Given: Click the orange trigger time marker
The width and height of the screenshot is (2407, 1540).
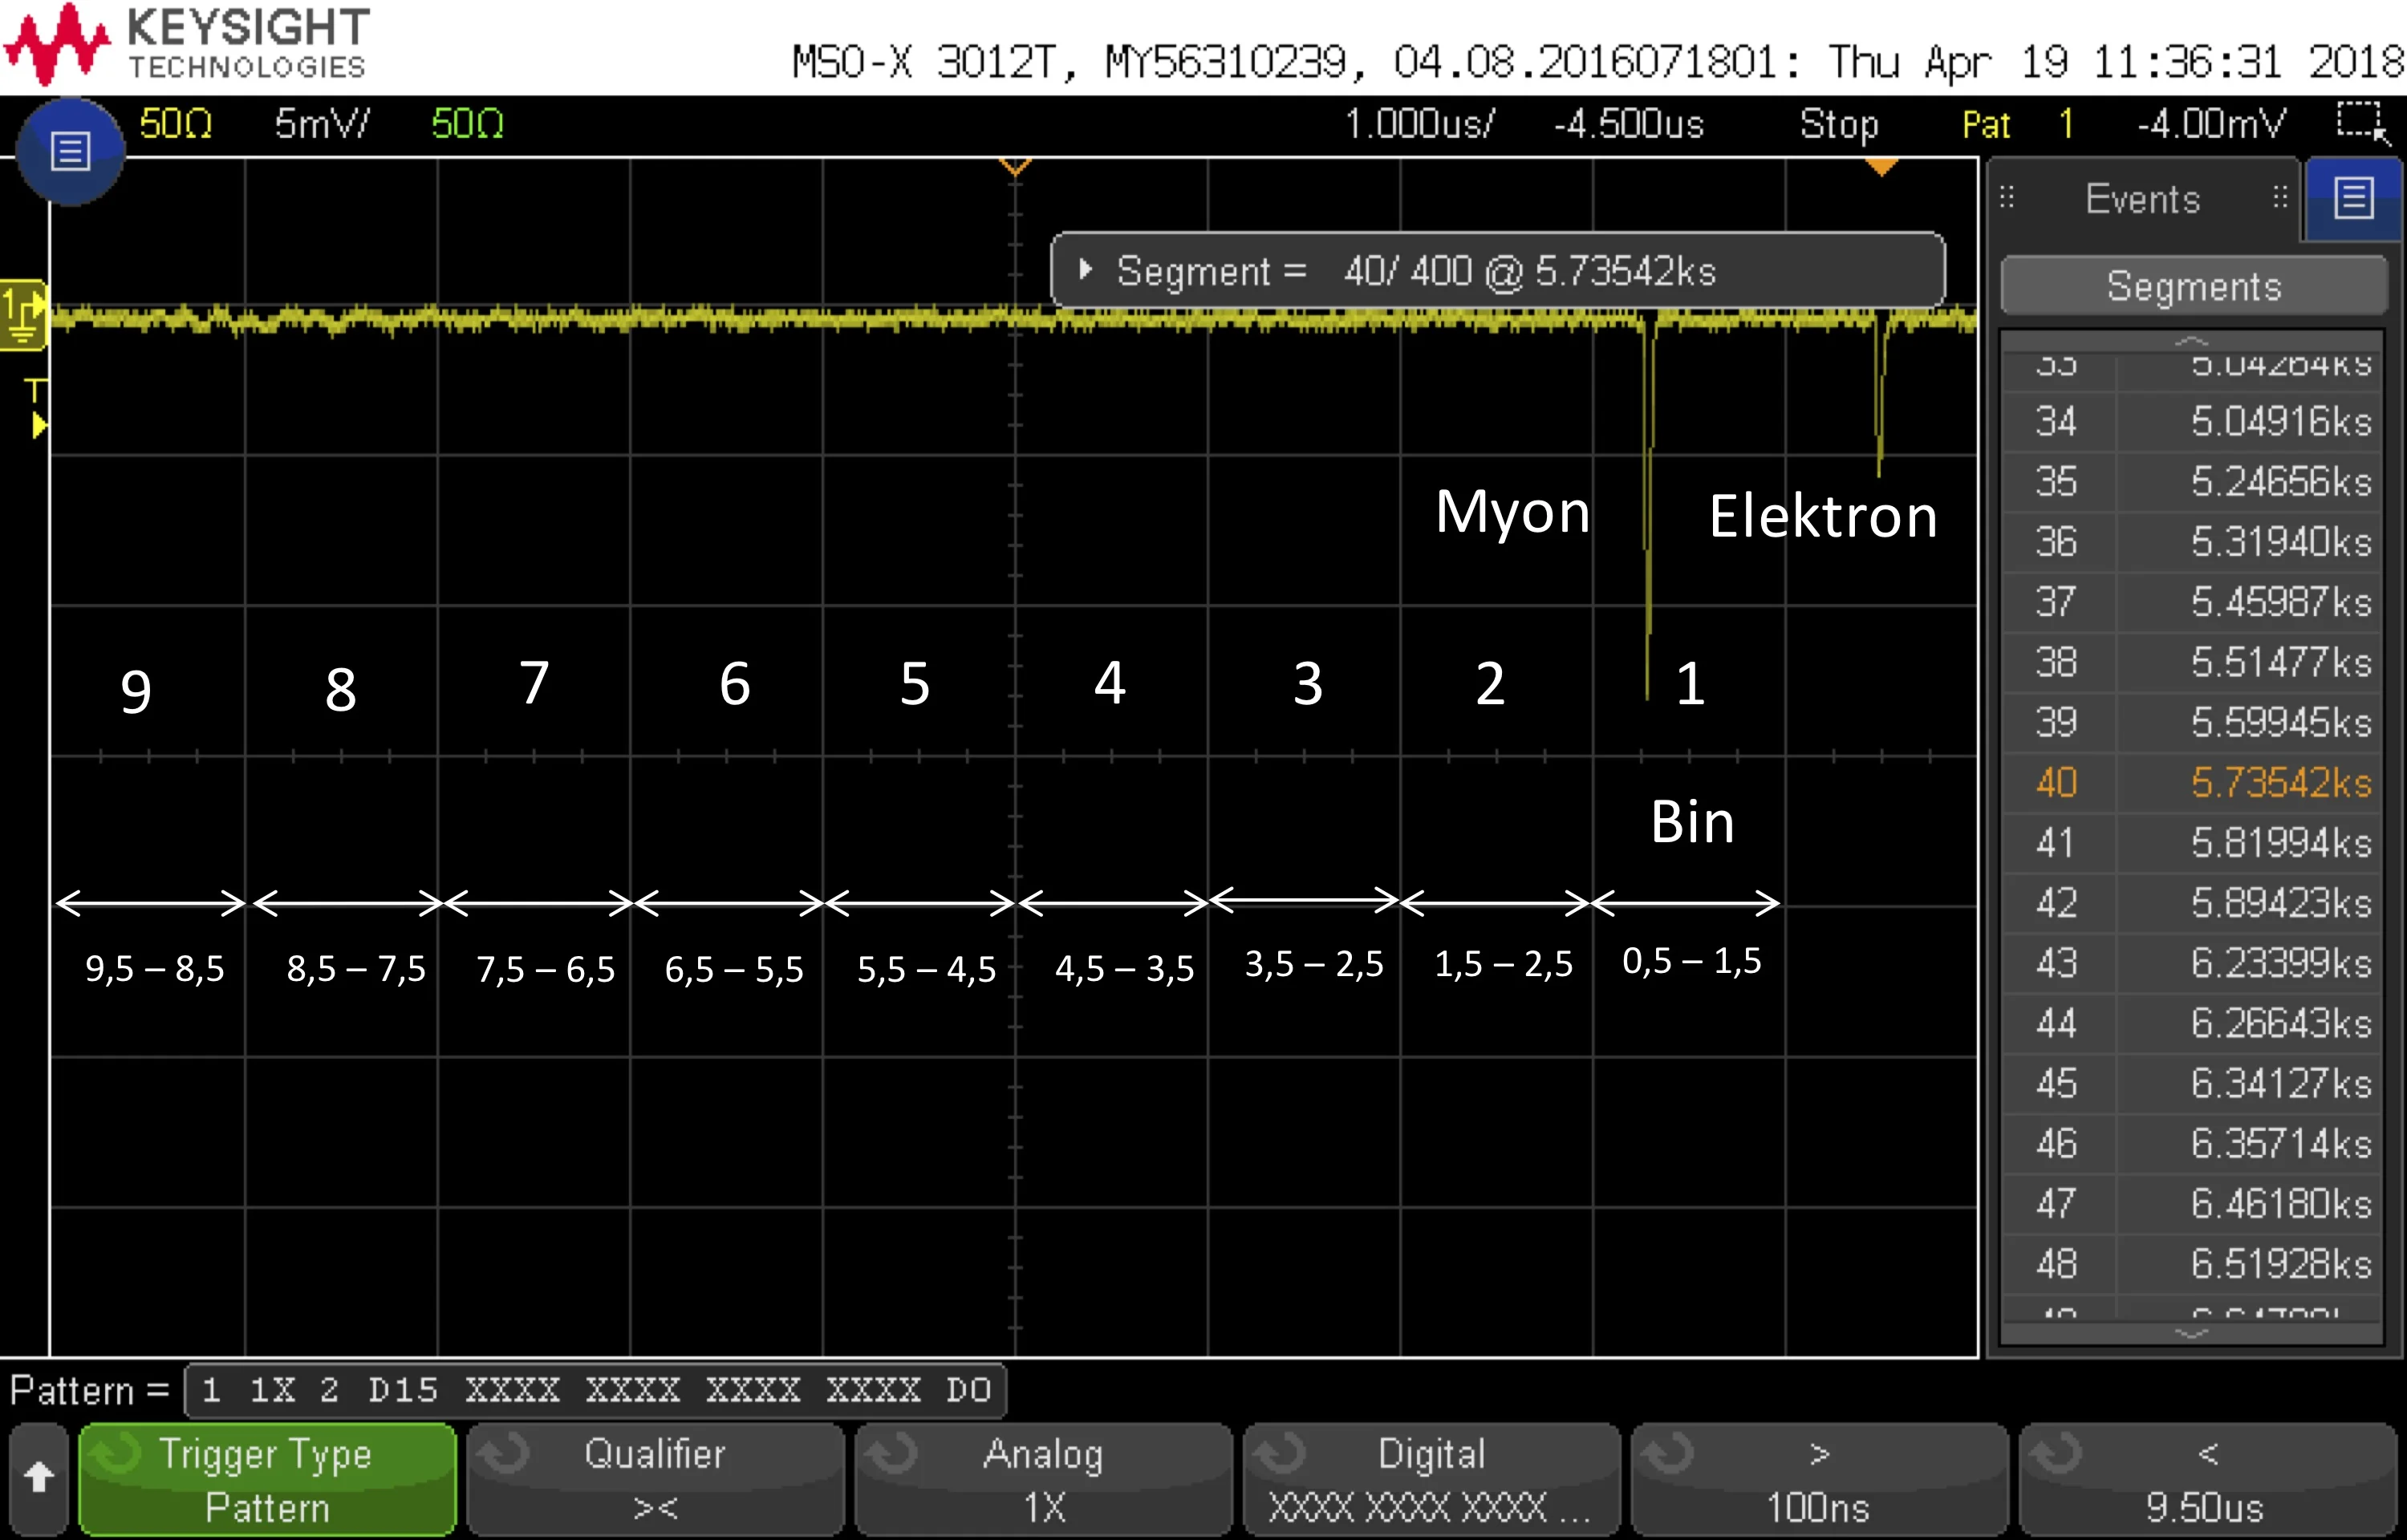Looking at the screenshot, I should [1015, 167].
